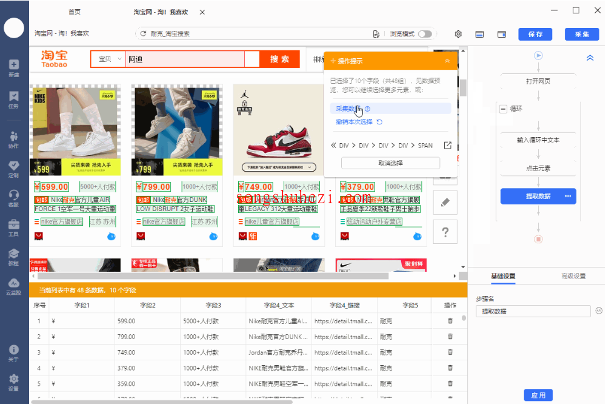Click the first Nike Kids product image

[75, 130]
